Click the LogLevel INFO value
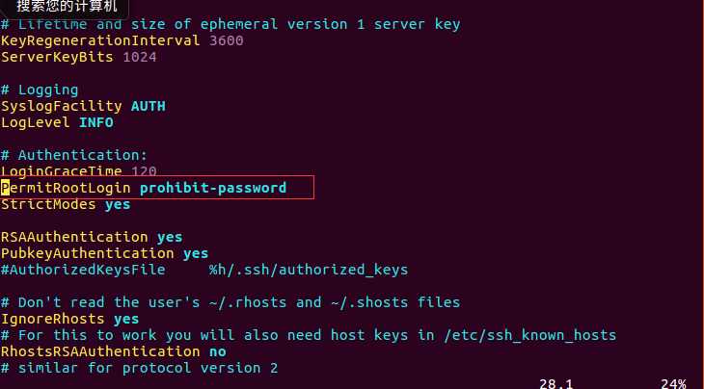Image resolution: width=704 pixels, height=389 pixels. pyautogui.click(x=96, y=122)
